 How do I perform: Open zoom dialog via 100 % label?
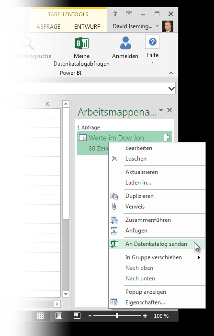pos(161,316)
